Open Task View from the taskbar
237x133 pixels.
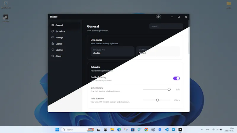(x=98, y=129)
